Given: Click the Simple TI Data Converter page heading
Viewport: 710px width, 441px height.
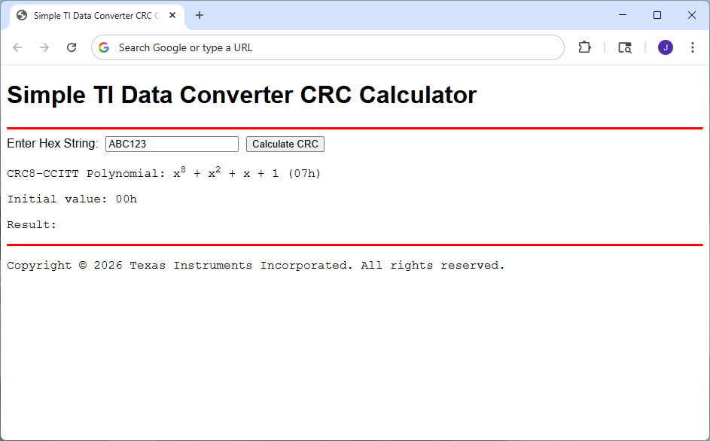Looking at the screenshot, I should click(x=241, y=95).
